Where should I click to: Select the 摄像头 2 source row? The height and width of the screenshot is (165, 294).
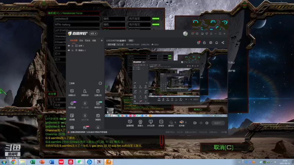[85, 50]
